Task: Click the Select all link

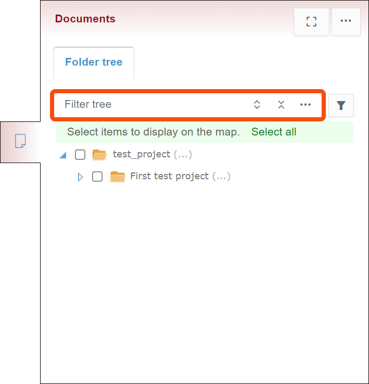Action: (274, 132)
